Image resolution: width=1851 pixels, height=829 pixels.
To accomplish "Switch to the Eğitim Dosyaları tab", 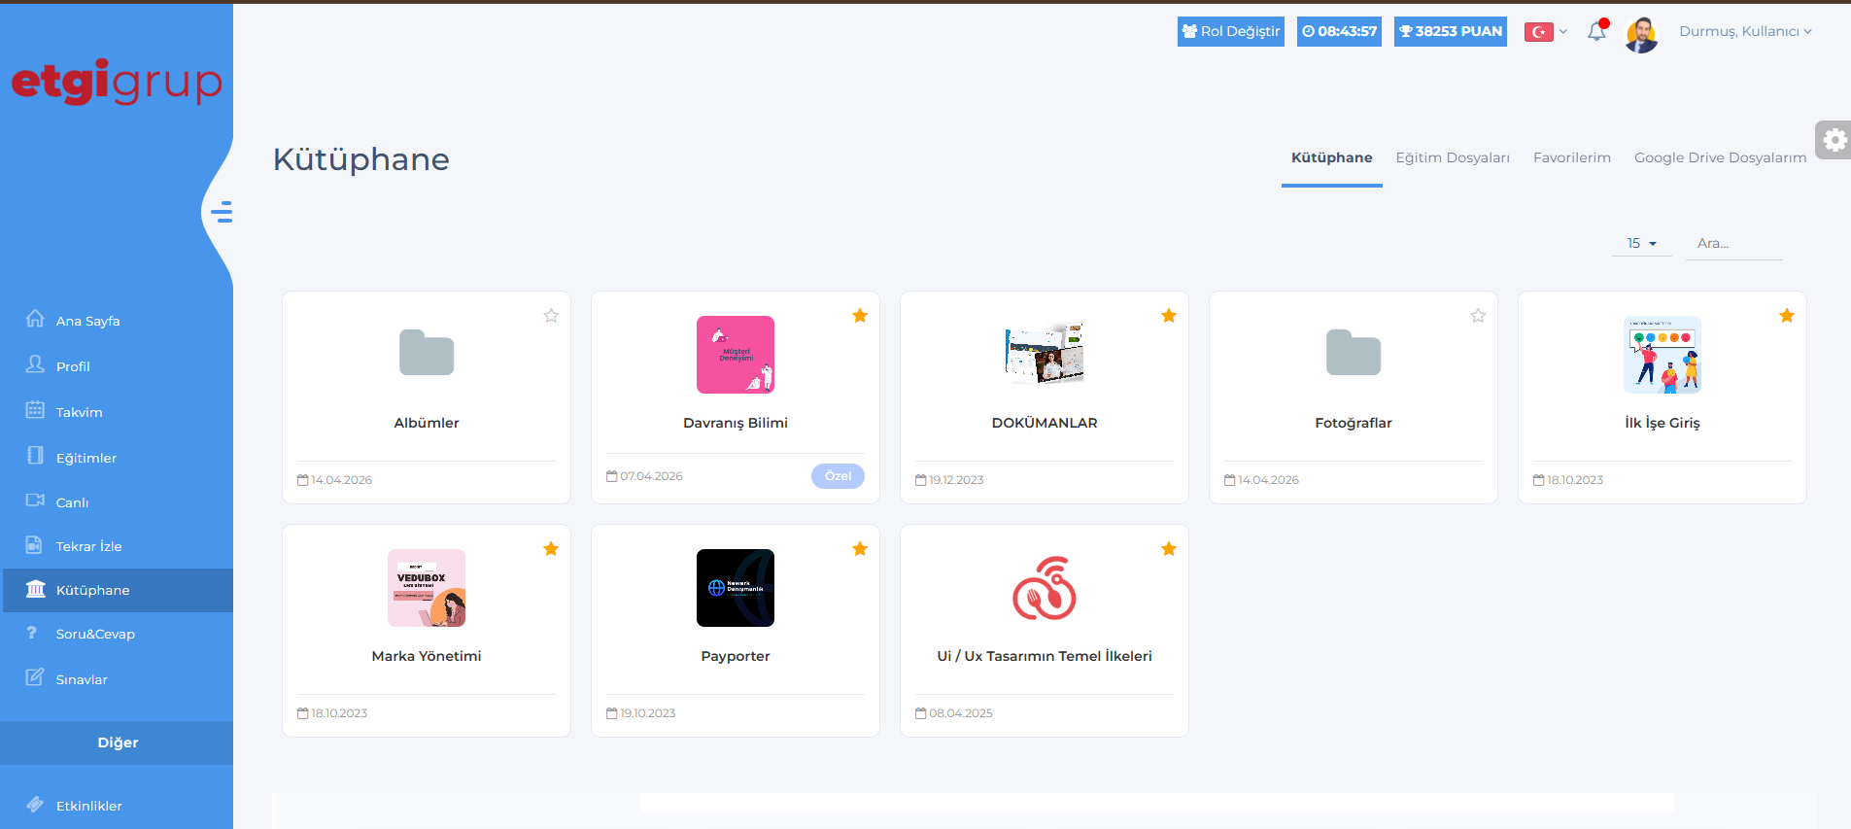I will (x=1452, y=157).
